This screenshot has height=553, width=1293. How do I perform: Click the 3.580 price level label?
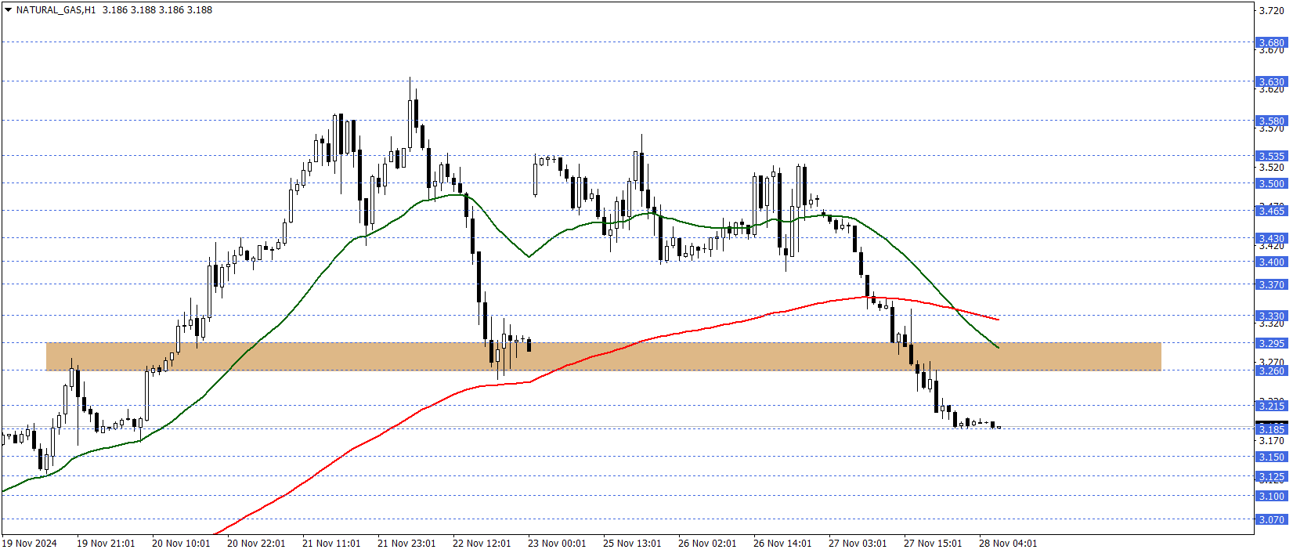click(x=1272, y=121)
